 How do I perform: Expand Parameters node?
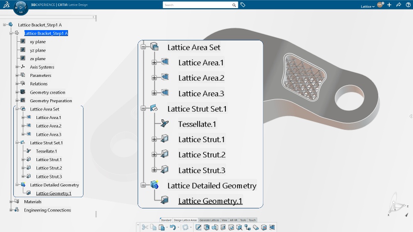(x=17, y=75)
